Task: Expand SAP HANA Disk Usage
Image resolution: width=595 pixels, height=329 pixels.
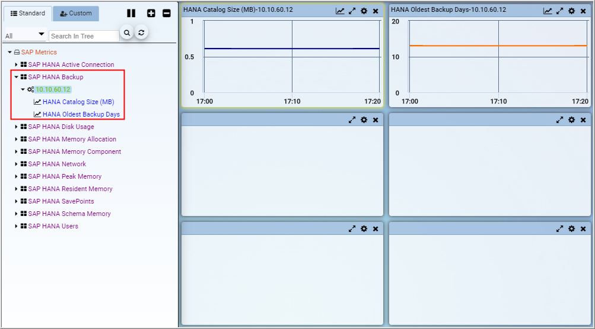Action: click(x=17, y=127)
